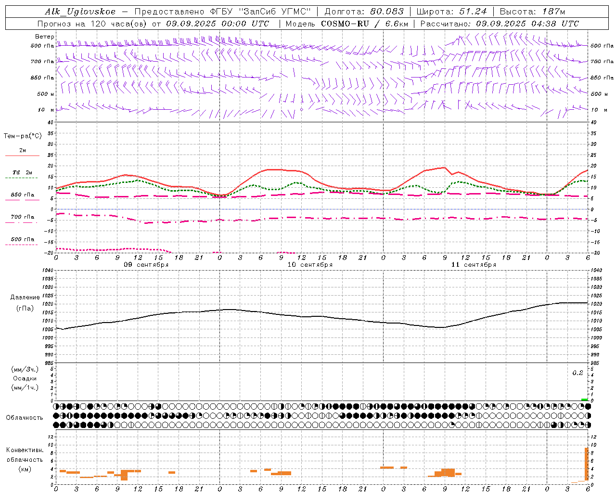This screenshot has height=493, width=616.
Task: Click the forecast start text 09.09.2025 00:00 UTC
Action: [218, 24]
